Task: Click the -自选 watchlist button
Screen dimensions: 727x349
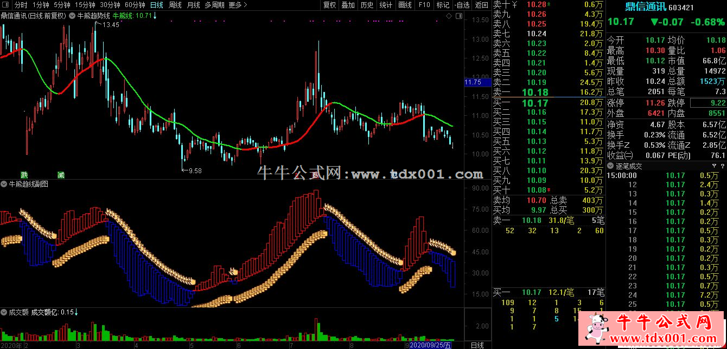Action: tap(462, 5)
